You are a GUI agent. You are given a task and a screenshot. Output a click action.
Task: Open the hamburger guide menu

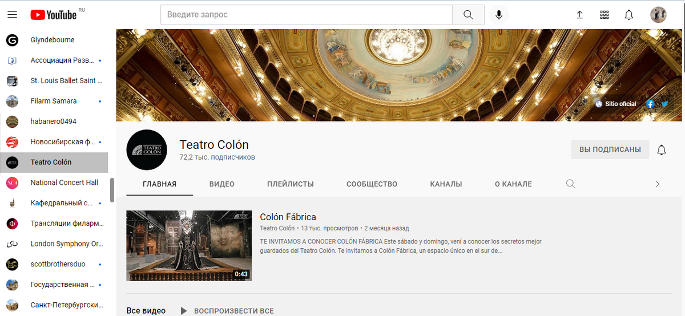click(x=12, y=15)
